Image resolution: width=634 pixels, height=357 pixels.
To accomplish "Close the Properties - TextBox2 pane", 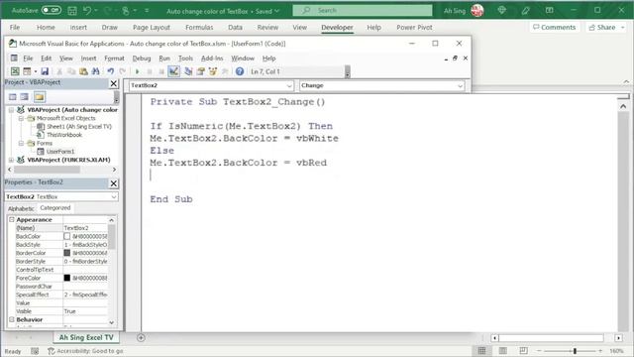I will [x=114, y=183].
